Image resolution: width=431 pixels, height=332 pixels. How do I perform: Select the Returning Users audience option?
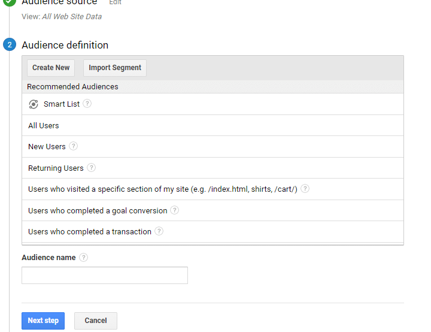click(x=56, y=168)
